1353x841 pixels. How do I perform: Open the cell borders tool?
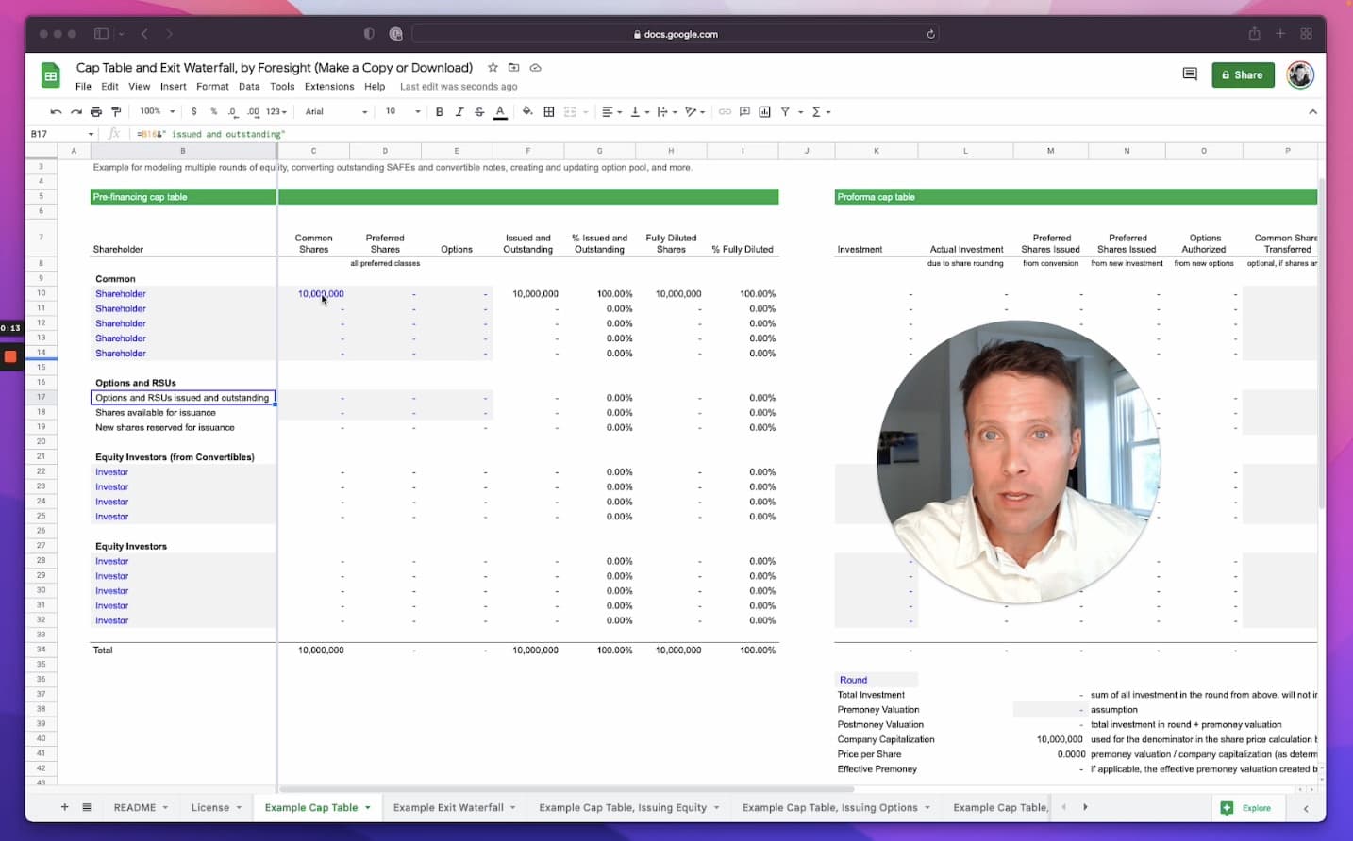(549, 112)
